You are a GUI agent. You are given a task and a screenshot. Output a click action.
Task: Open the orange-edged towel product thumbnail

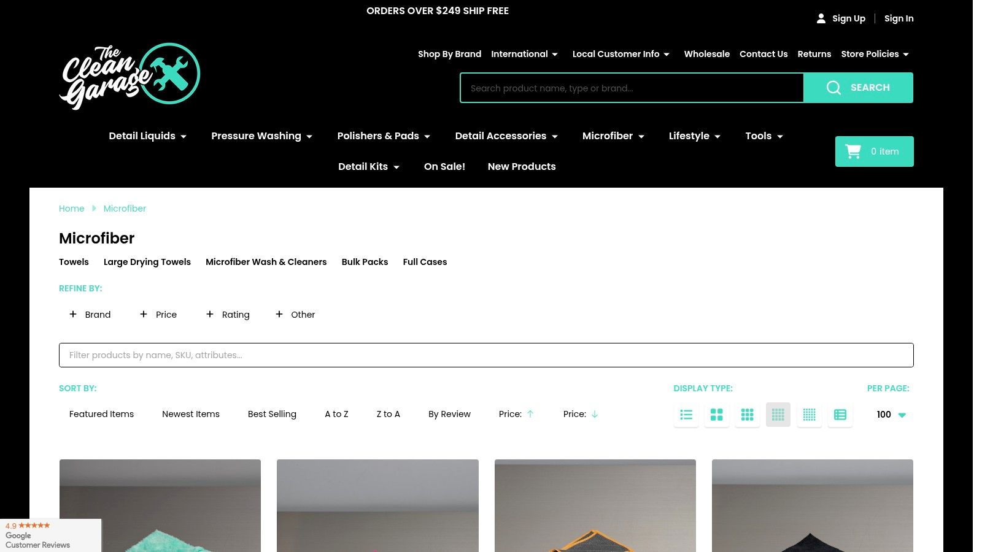click(x=595, y=505)
